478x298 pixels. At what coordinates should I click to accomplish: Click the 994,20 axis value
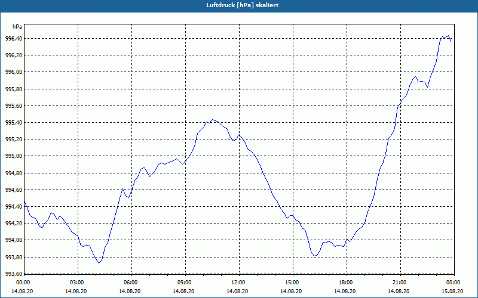[x=14, y=223]
